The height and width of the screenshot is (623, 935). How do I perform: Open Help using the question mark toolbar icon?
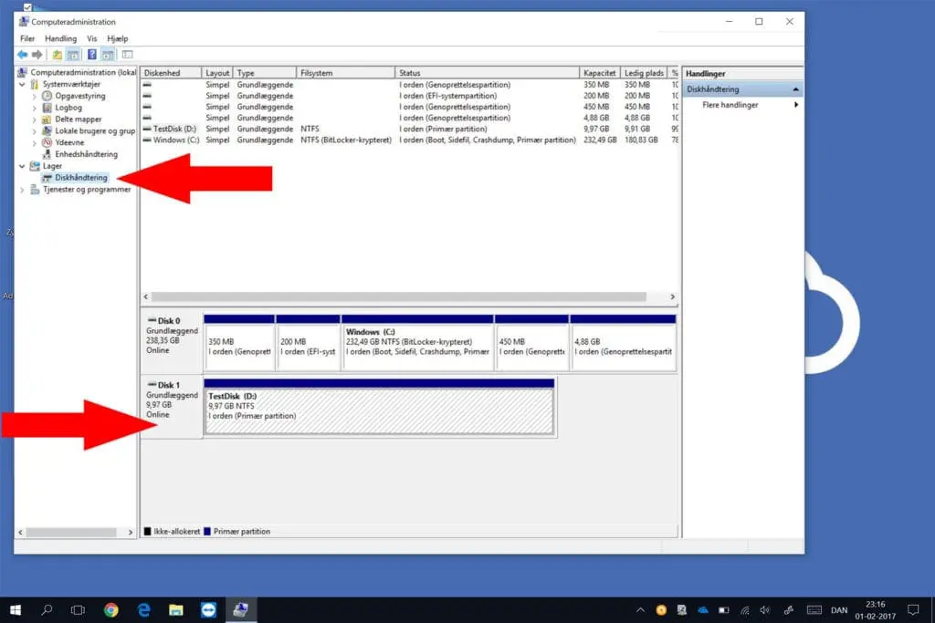click(x=92, y=54)
